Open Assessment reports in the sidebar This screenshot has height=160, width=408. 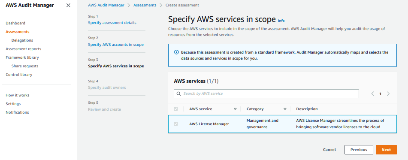24,49
